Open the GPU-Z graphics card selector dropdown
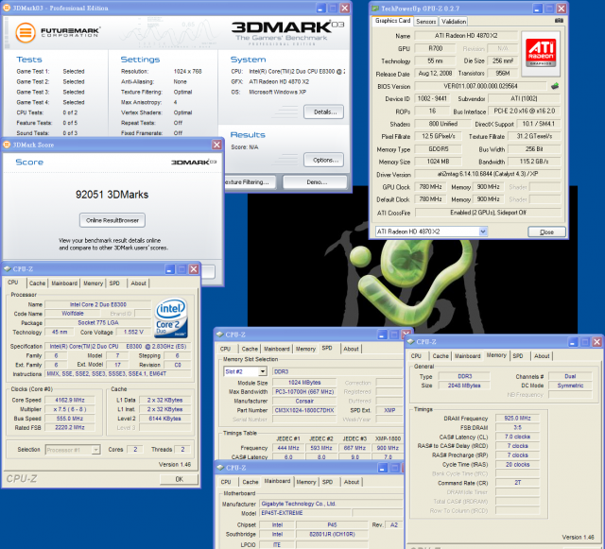 click(483, 232)
